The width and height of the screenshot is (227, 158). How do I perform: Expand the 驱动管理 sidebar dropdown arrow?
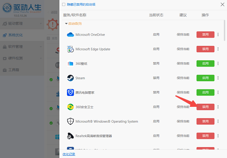click(x=41, y=24)
